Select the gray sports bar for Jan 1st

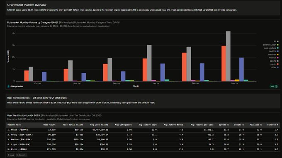click(x=149, y=63)
